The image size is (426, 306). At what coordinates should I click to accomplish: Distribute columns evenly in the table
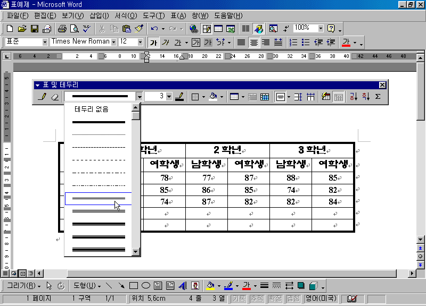click(310, 97)
